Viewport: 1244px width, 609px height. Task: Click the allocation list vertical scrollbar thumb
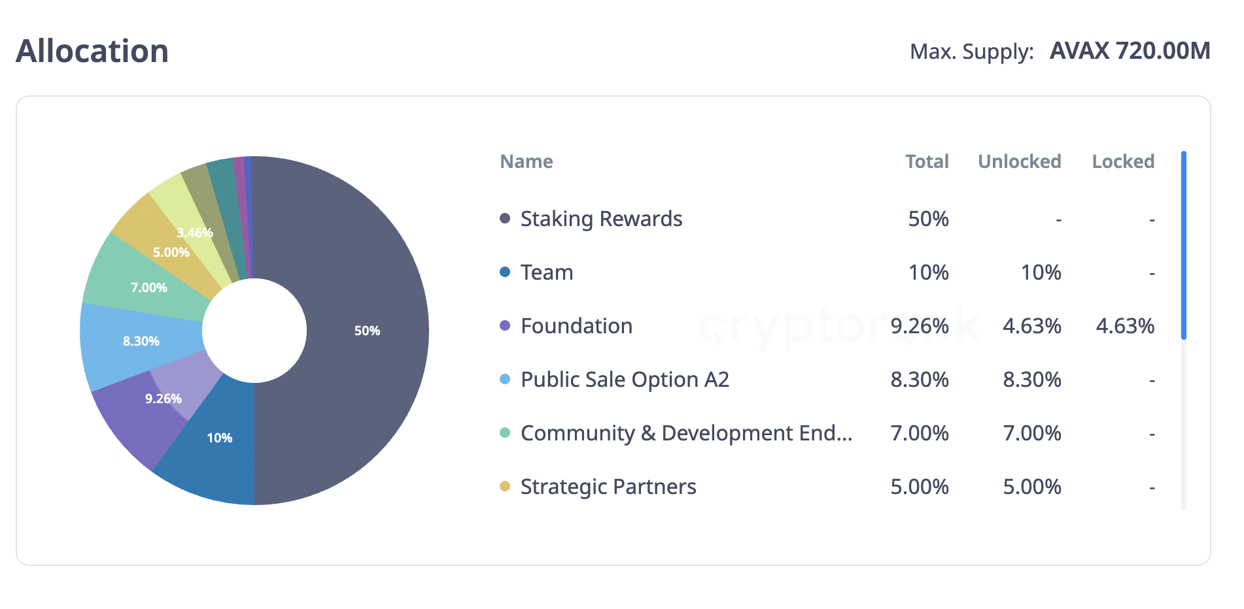[1184, 245]
